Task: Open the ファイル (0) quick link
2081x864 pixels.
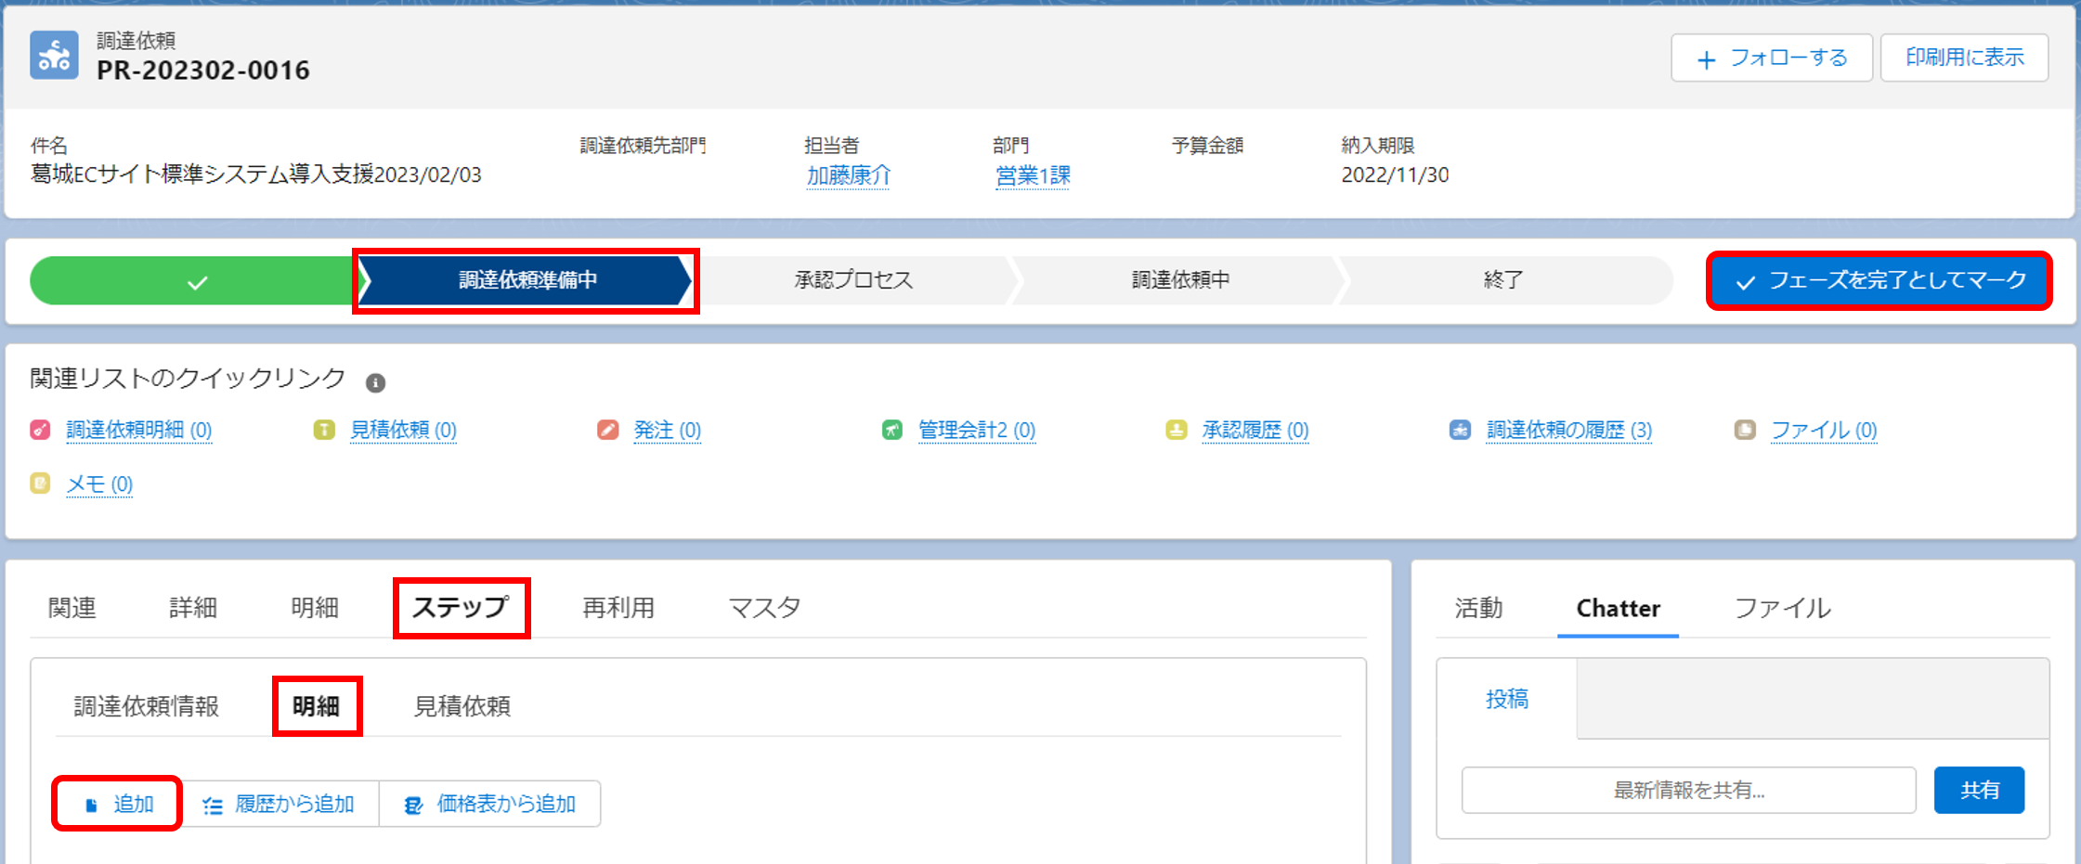Action: pos(1824,430)
